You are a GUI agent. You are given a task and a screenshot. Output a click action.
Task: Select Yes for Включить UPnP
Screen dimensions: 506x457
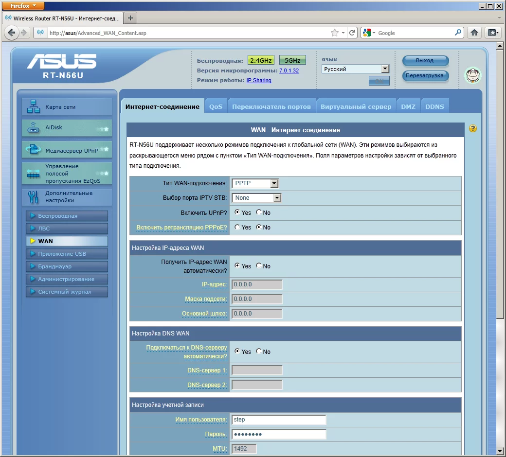[x=237, y=212]
